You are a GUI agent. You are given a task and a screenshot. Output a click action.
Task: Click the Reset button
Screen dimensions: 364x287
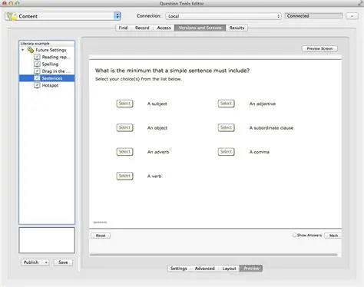coord(101,236)
